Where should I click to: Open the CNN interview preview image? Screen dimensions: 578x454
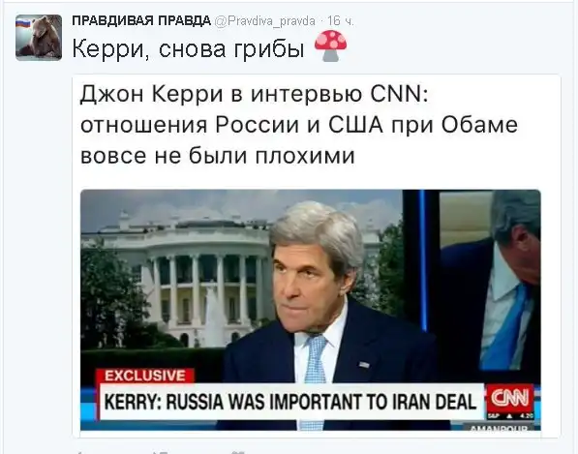311,310
